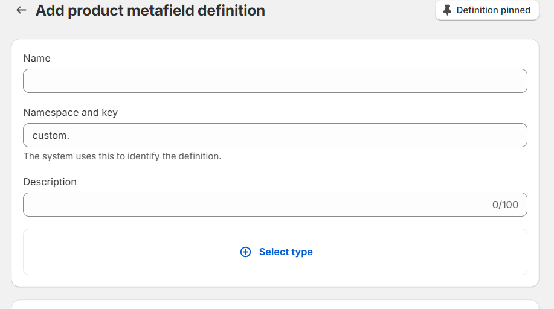
Task: Click the pin icon beside Definition pinned
Action: click(447, 10)
